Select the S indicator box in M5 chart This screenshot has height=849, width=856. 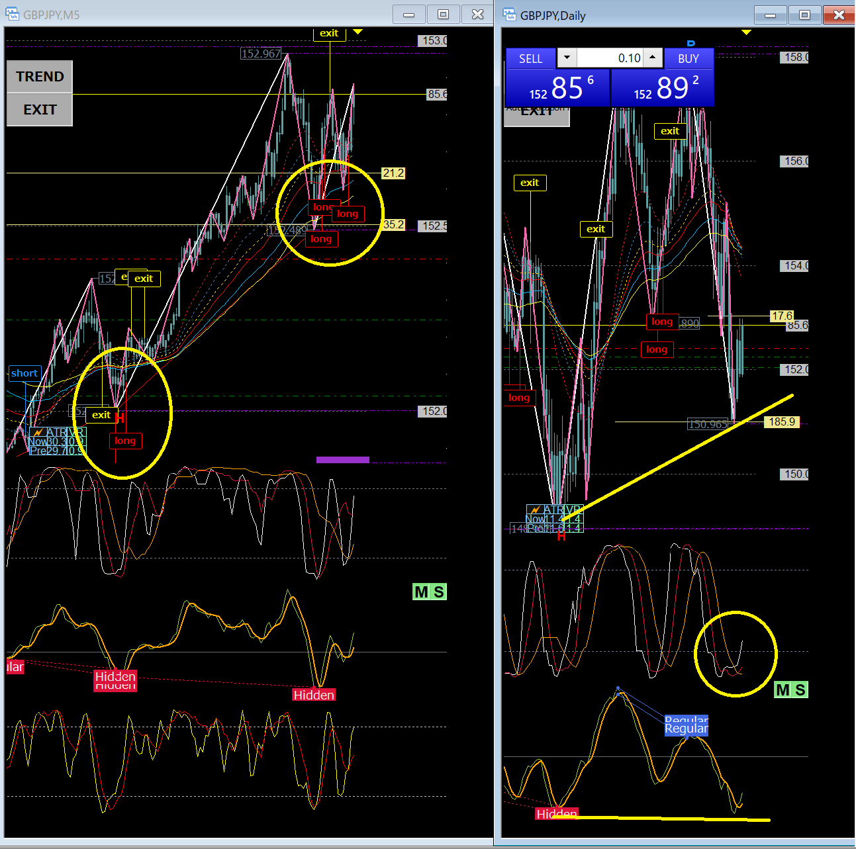tap(438, 592)
